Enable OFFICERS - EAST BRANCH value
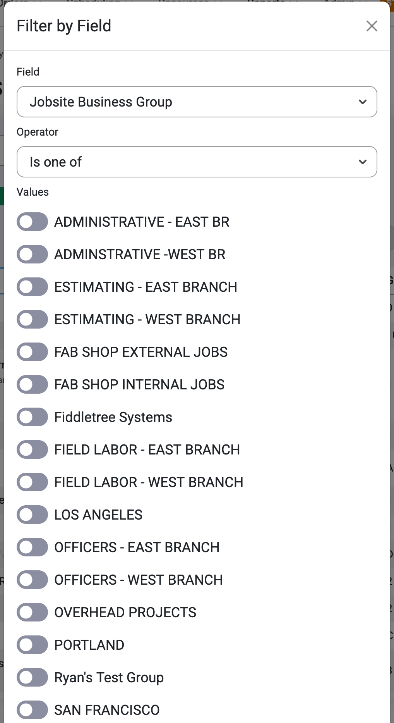The height and width of the screenshot is (723, 394). [32, 547]
